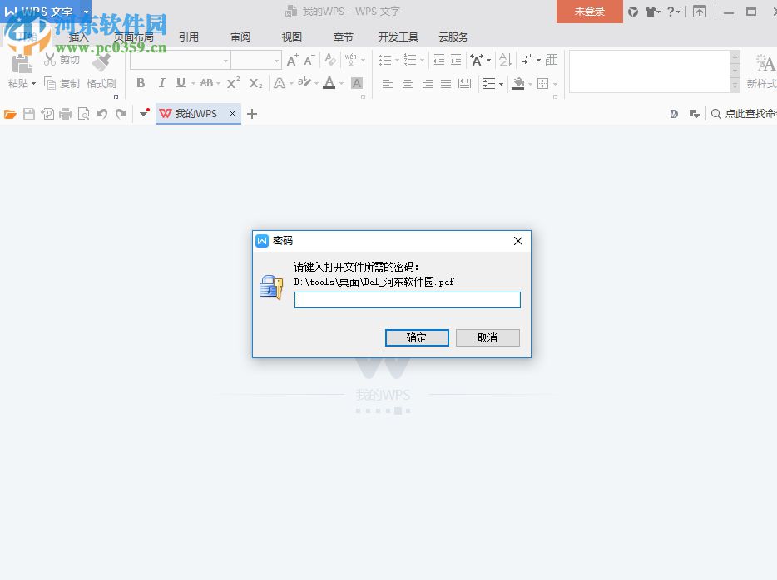Screen dimensions: 777x580
Task: Click inside the password input field
Action: tap(407, 300)
